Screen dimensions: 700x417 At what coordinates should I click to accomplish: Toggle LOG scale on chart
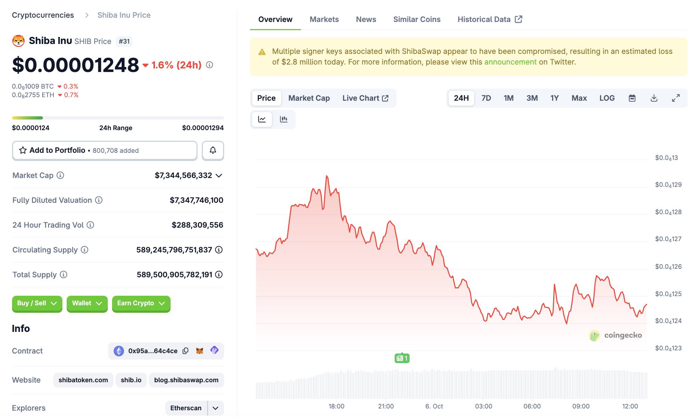point(607,98)
